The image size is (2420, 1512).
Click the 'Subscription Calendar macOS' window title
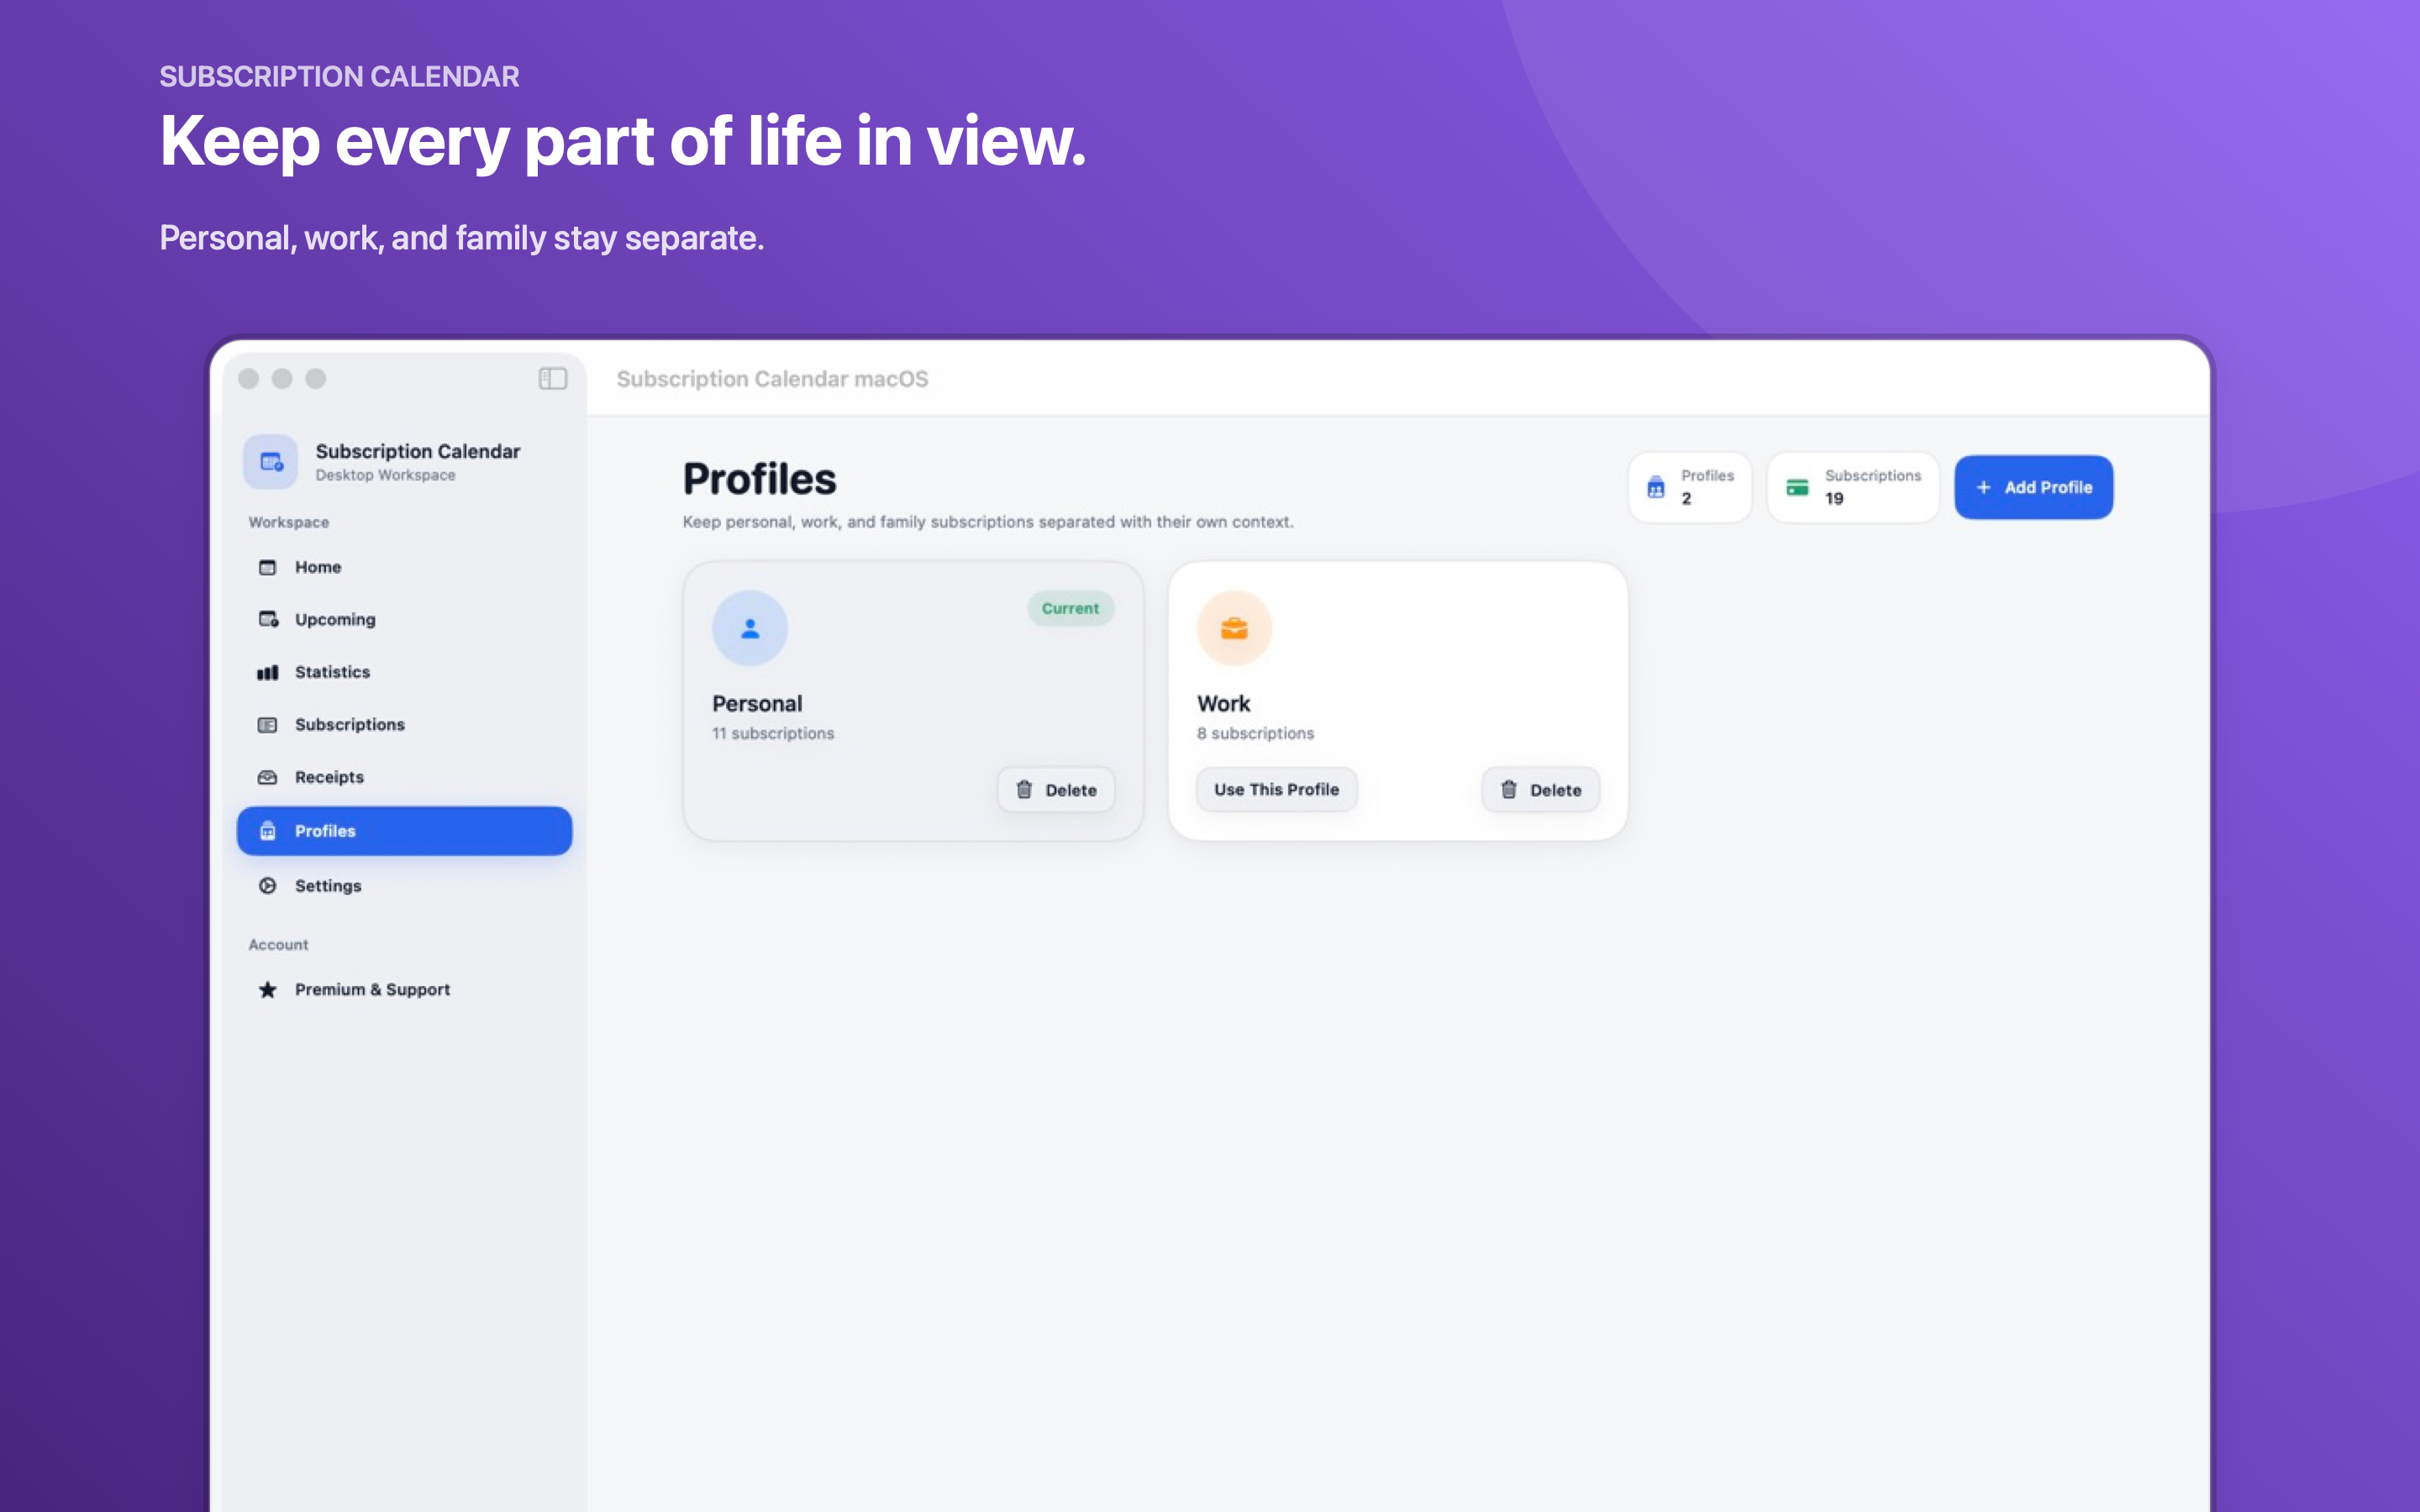click(x=772, y=379)
